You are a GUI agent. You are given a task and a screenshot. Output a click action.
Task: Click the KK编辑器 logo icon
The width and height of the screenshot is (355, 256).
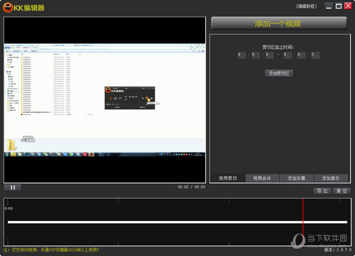8,8
